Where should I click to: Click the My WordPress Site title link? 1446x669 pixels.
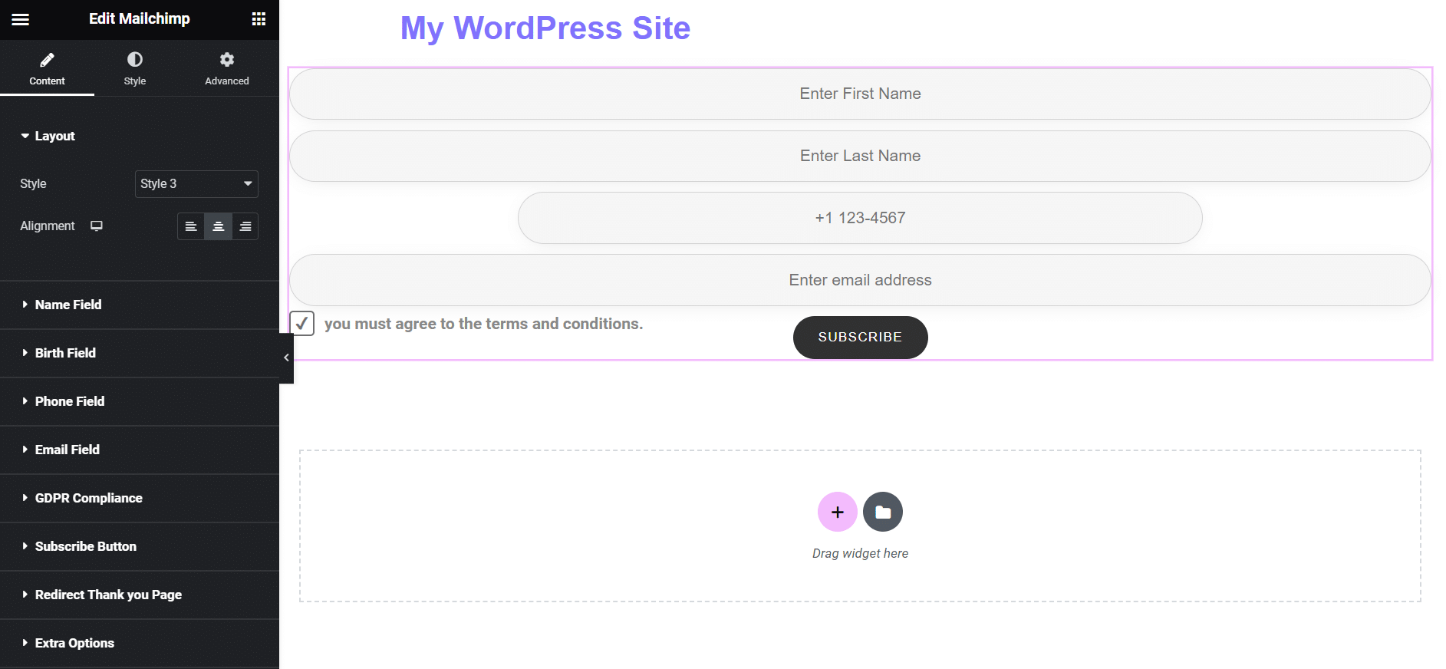click(x=545, y=28)
